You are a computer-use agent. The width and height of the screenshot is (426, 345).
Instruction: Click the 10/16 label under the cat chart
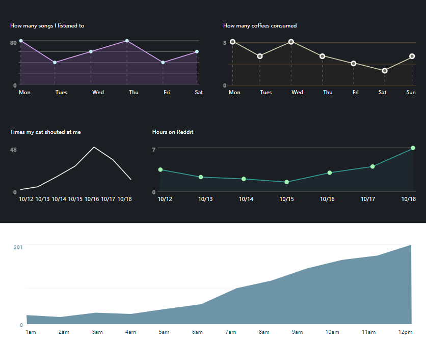point(92,199)
